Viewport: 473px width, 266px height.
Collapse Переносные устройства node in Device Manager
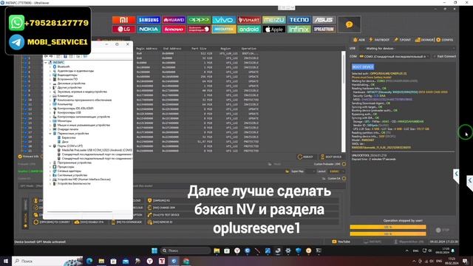(50, 133)
